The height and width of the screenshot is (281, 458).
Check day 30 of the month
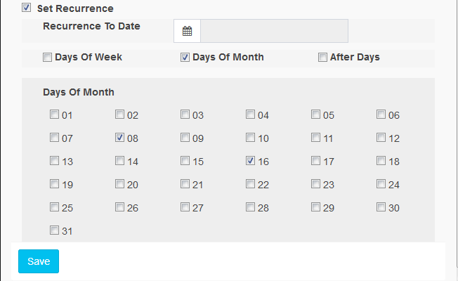click(x=381, y=207)
